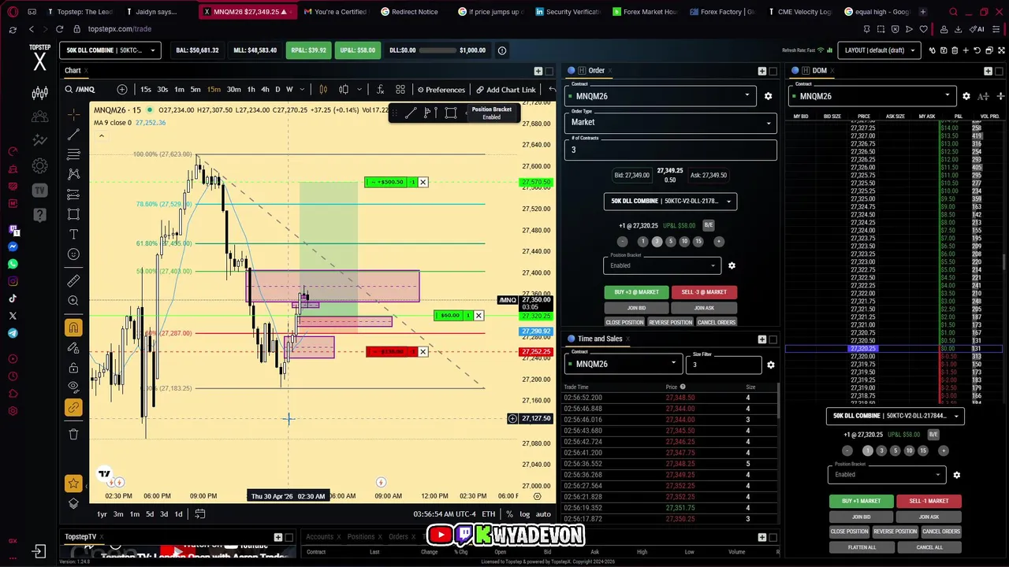
Task: Lock all drawing tools
Action: (x=73, y=368)
